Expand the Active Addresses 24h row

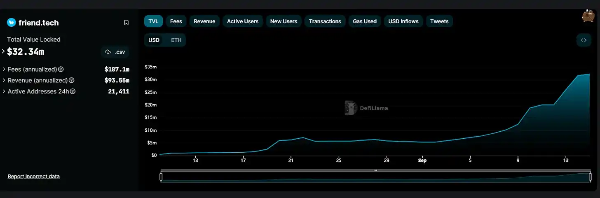point(4,91)
